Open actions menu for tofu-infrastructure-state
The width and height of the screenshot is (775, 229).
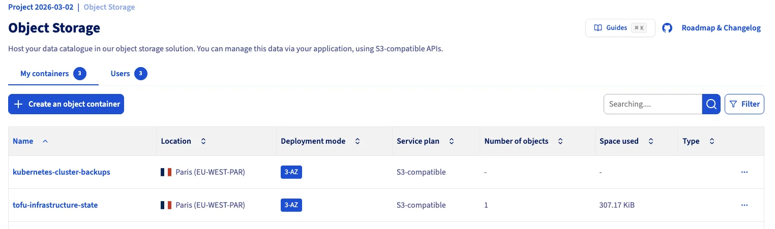click(x=744, y=205)
